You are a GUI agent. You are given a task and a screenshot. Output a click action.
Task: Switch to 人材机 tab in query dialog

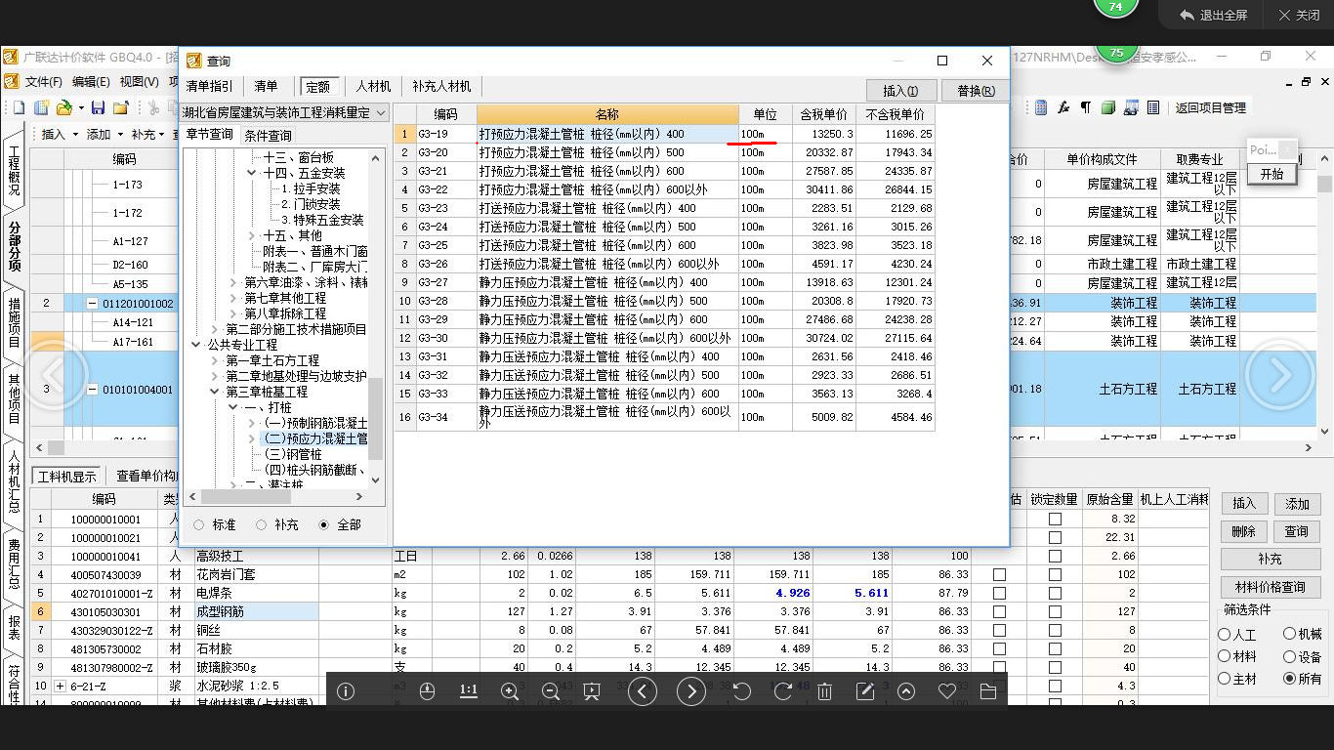click(x=373, y=87)
